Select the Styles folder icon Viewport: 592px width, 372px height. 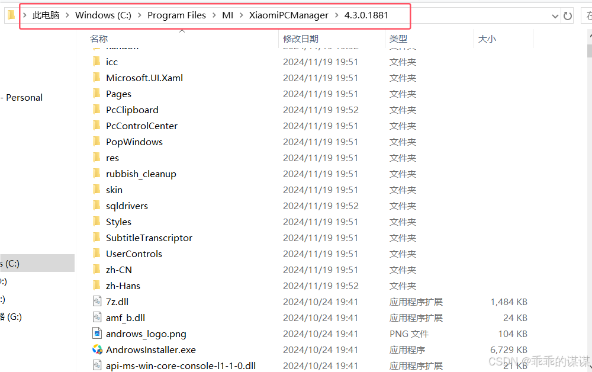96,222
